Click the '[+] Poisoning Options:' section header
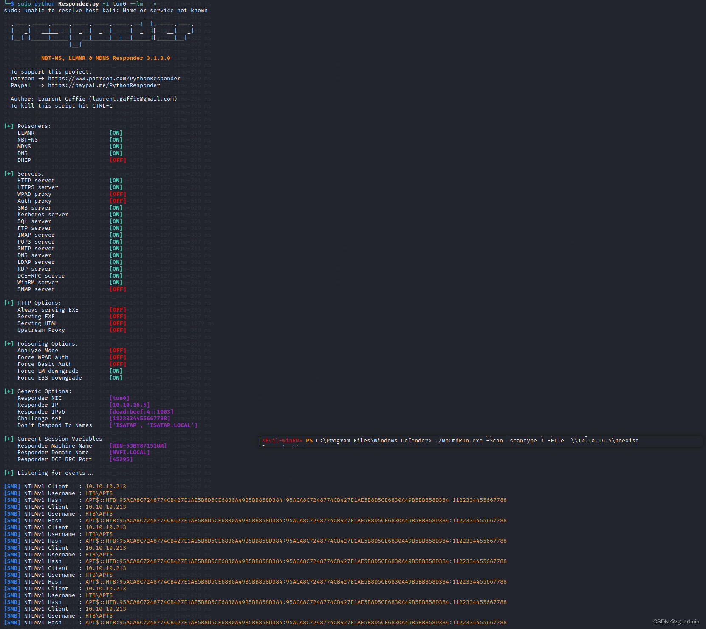 click(x=41, y=344)
